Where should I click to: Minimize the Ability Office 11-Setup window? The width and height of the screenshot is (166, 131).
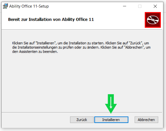pos(125,6)
